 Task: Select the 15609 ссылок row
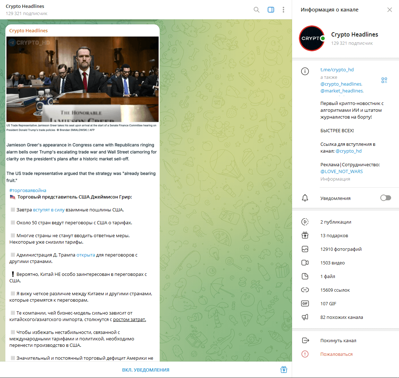click(346, 290)
